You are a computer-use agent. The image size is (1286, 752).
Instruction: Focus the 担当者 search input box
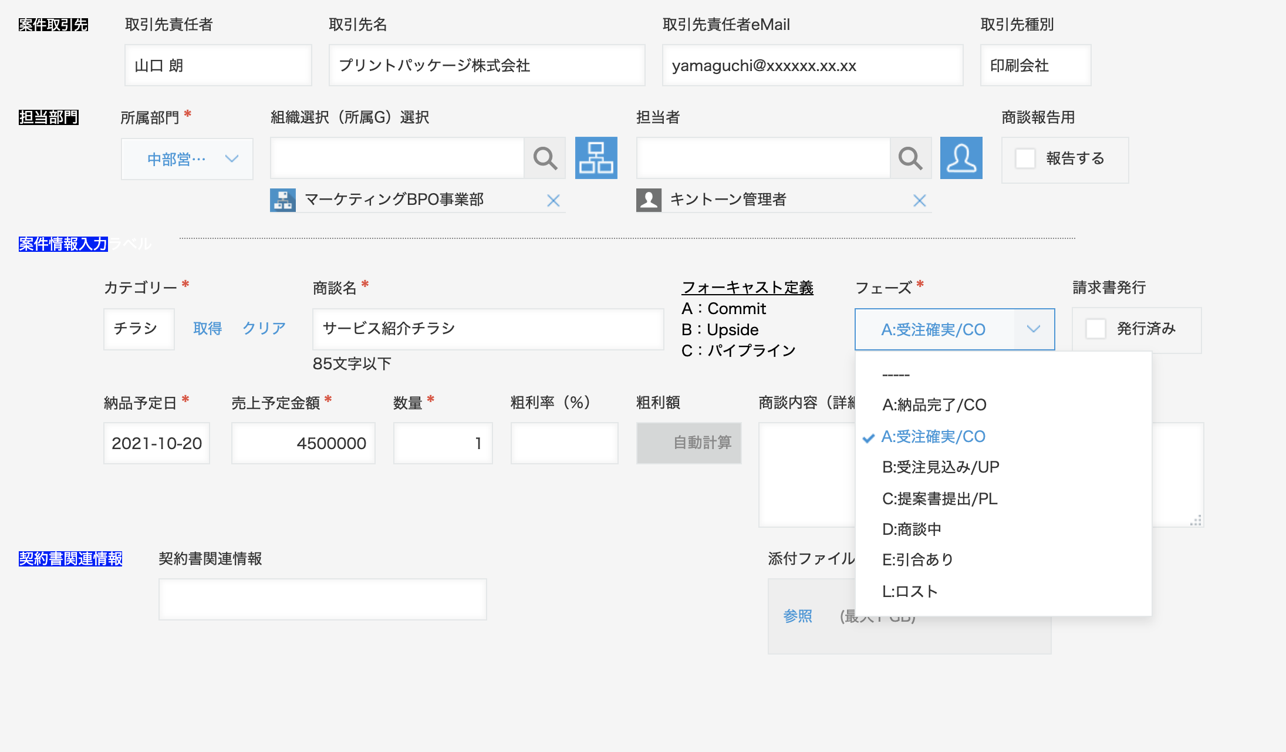tap(763, 159)
